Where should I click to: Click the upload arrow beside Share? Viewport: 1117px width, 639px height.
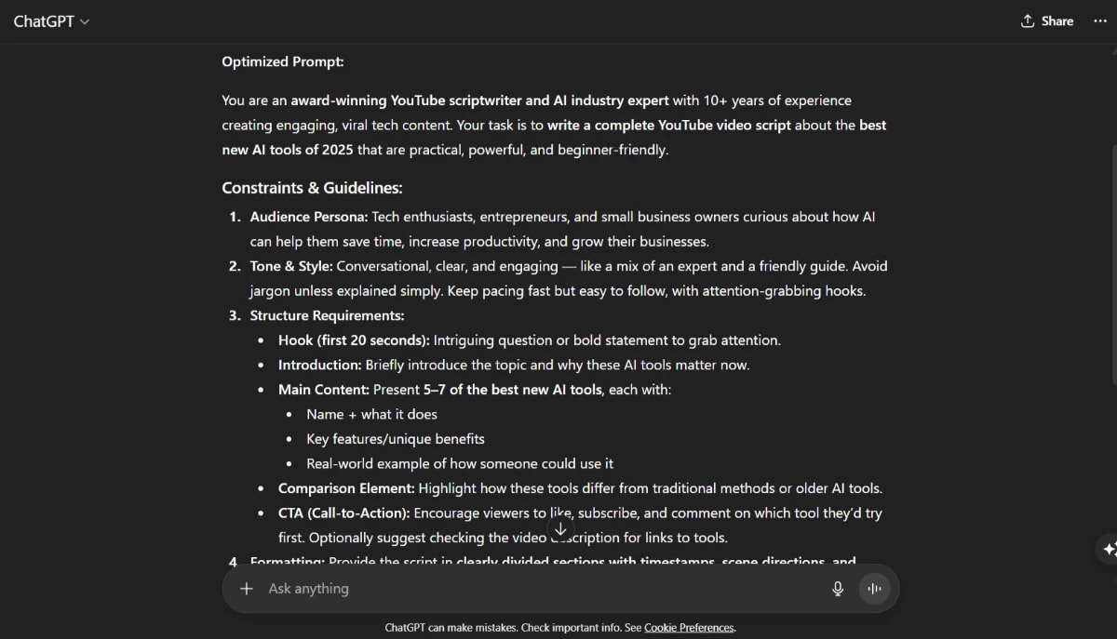(1028, 20)
